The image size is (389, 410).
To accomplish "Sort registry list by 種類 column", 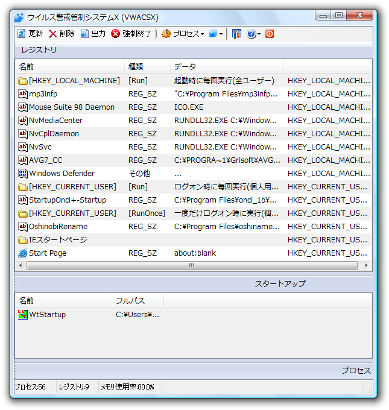I will coord(147,67).
